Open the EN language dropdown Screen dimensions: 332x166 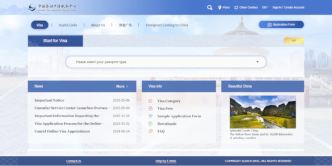pyautogui.click(x=266, y=7)
